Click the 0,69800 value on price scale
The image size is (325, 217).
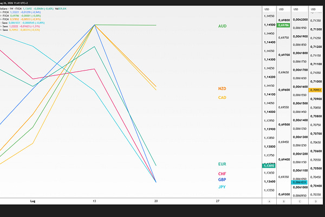tap(284, 21)
